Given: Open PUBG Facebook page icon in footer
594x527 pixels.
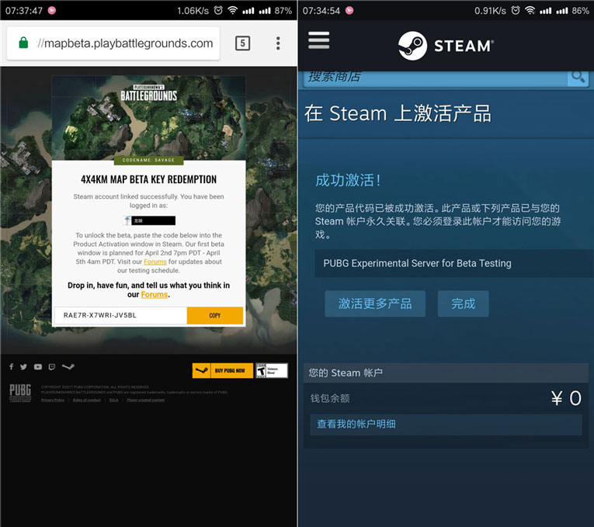Looking at the screenshot, I should 12,367.
